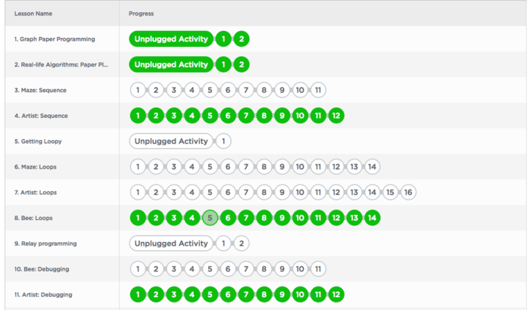The width and height of the screenshot is (530, 310).
Task: Open puzzle 14 in Maze: Loops
Action: click(x=372, y=167)
